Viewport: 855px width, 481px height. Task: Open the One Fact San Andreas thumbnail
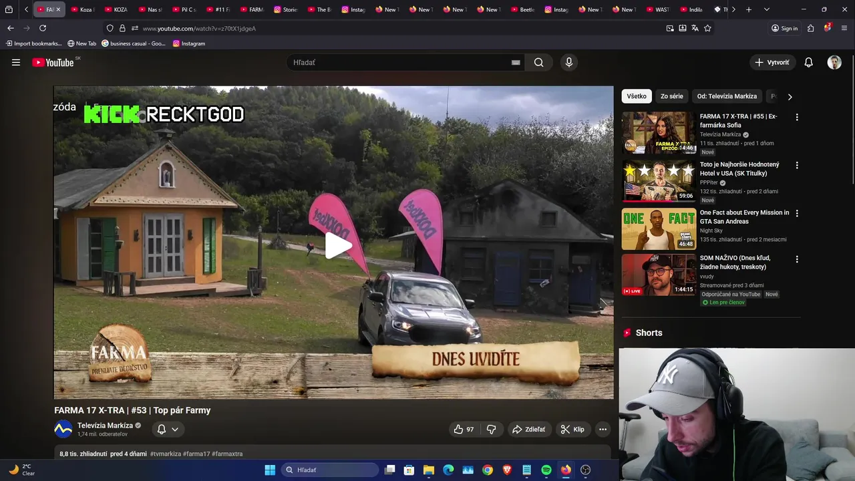[x=659, y=228]
